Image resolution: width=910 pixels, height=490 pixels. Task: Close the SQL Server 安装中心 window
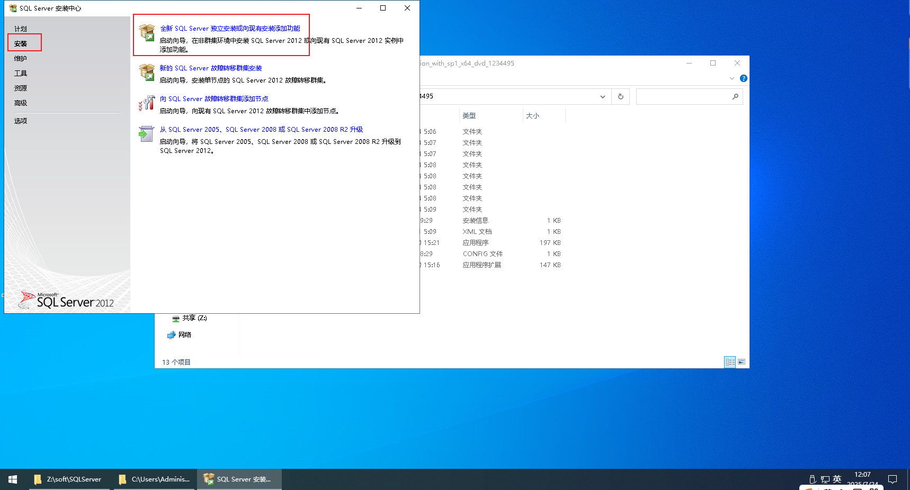click(x=407, y=8)
